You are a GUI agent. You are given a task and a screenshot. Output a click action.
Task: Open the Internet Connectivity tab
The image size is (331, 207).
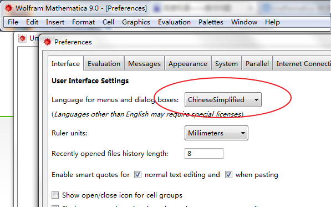click(302, 64)
